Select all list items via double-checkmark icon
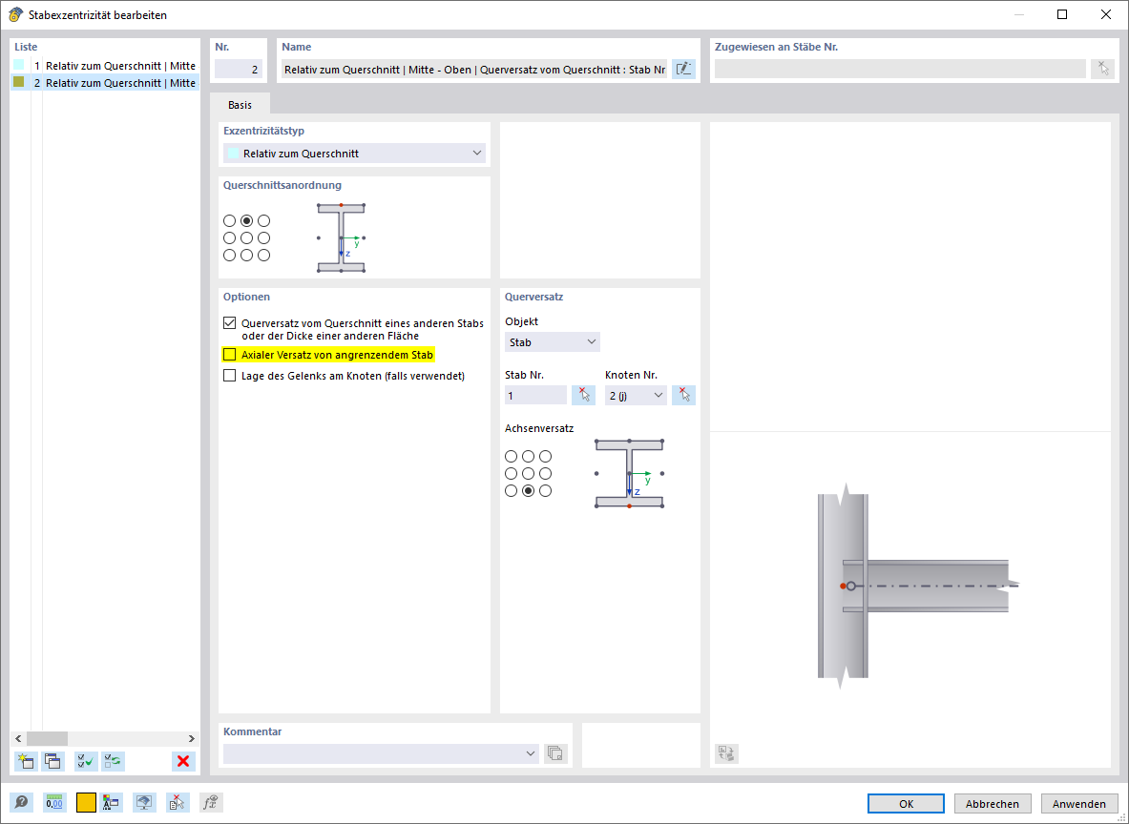The width and height of the screenshot is (1129, 824). (86, 761)
